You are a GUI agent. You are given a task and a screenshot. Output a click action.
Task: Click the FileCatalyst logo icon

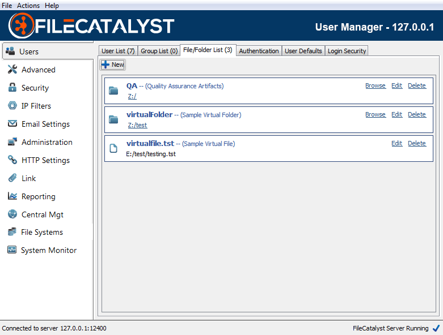pos(22,25)
